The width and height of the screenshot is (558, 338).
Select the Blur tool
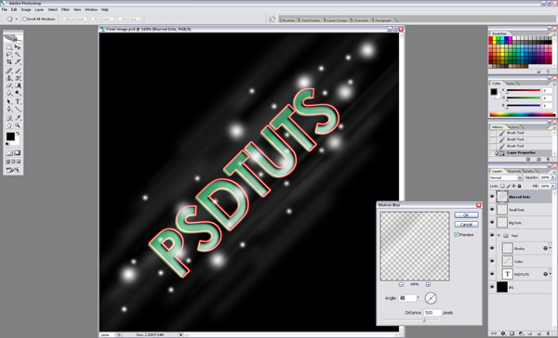coord(9,93)
